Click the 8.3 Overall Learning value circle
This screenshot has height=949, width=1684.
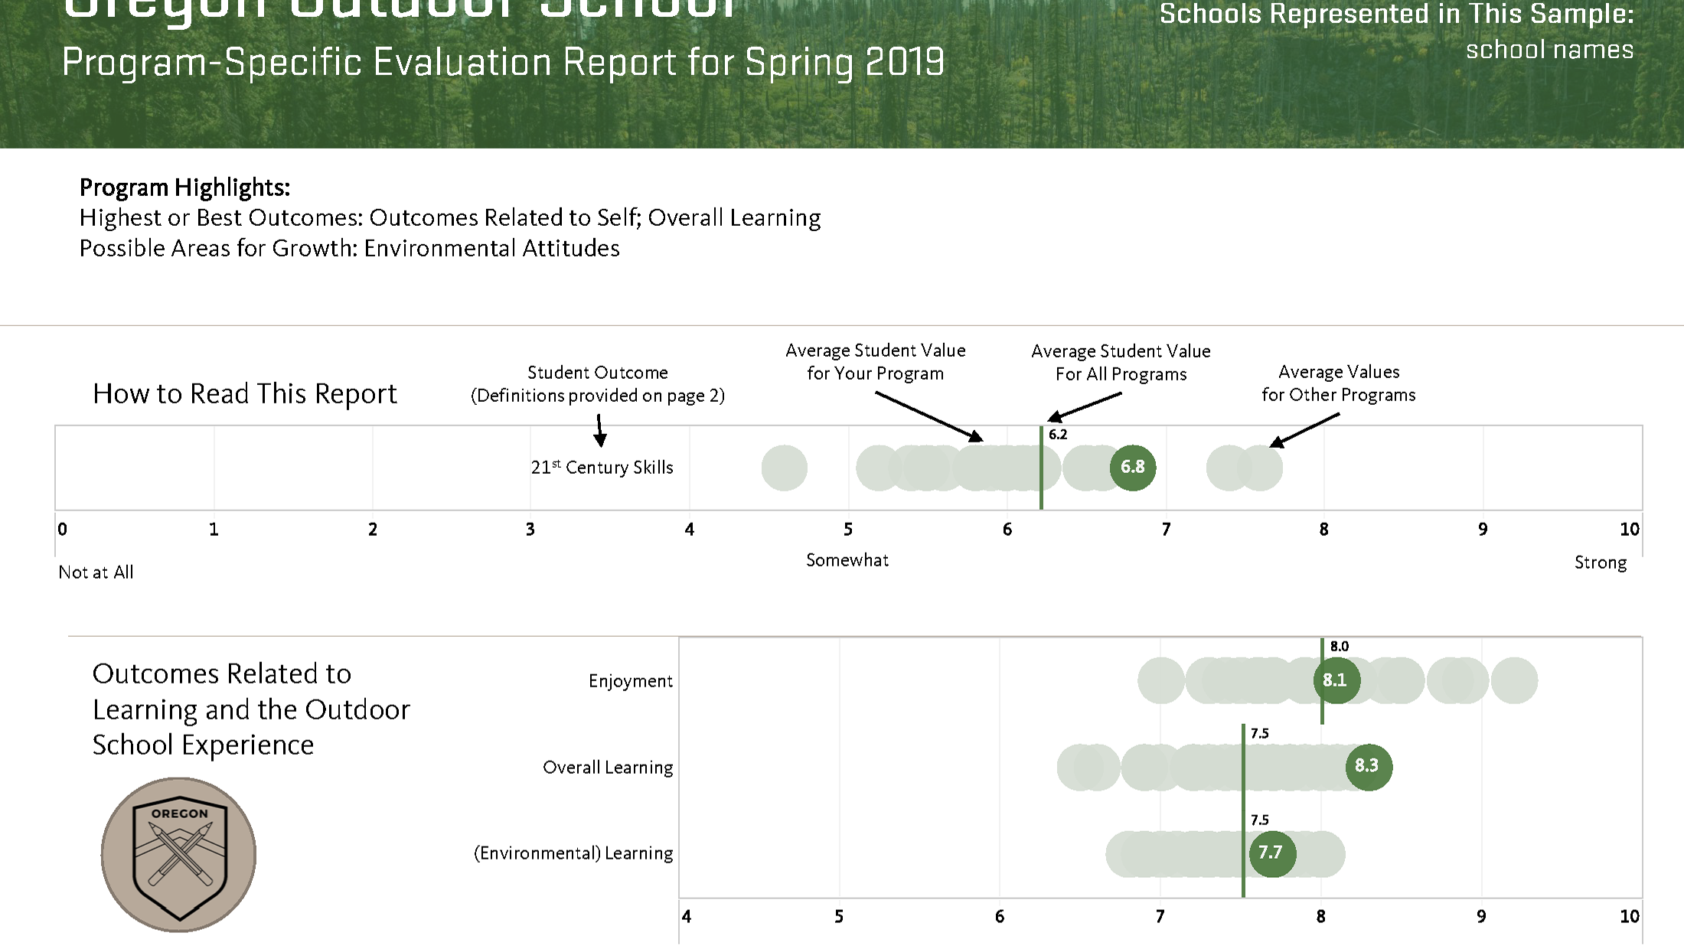[x=1369, y=766]
